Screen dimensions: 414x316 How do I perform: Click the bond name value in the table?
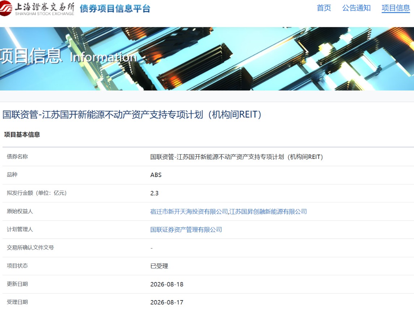236,157
